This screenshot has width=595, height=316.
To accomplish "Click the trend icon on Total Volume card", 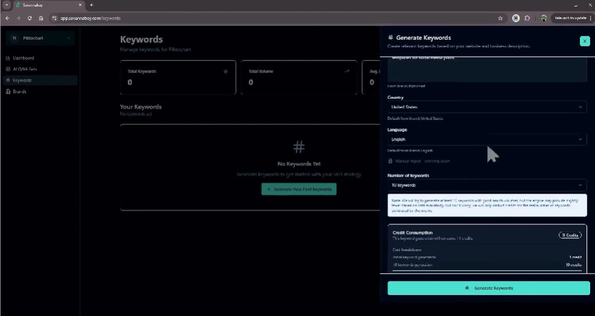I will coord(346,71).
